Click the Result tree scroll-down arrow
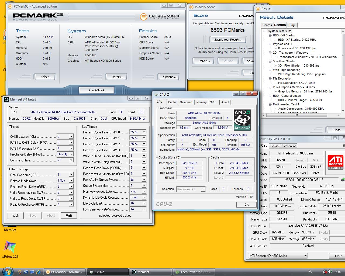 [343, 111]
